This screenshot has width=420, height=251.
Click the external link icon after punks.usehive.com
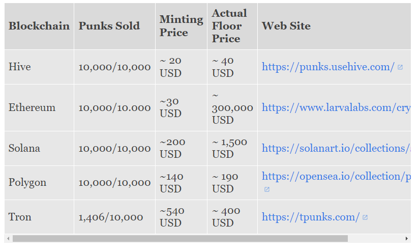(x=400, y=67)
